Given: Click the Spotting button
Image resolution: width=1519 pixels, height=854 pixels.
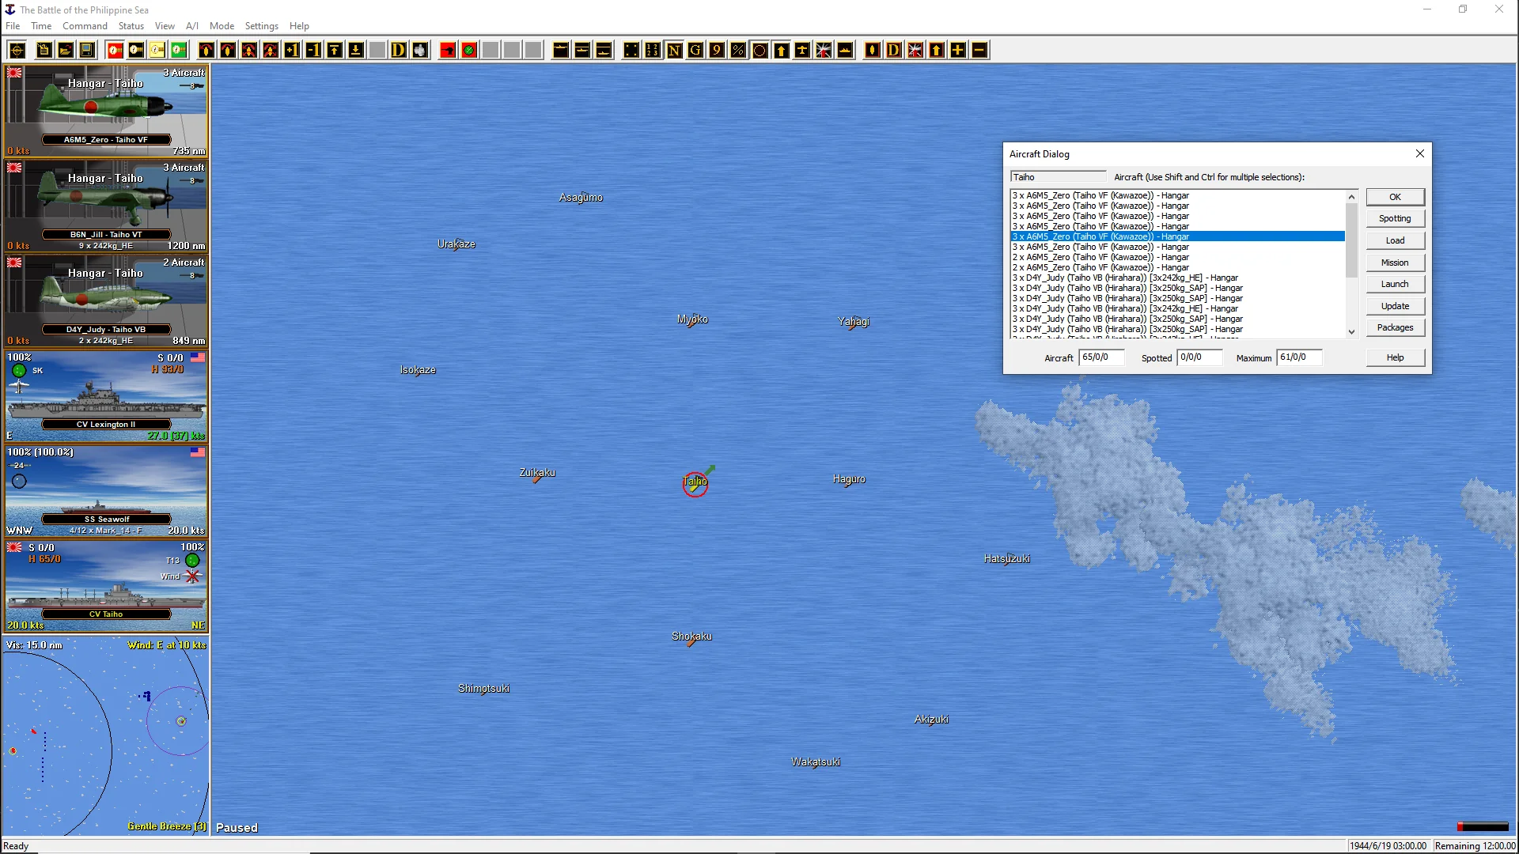Looking at the screenshot, I should (1394, 218).
